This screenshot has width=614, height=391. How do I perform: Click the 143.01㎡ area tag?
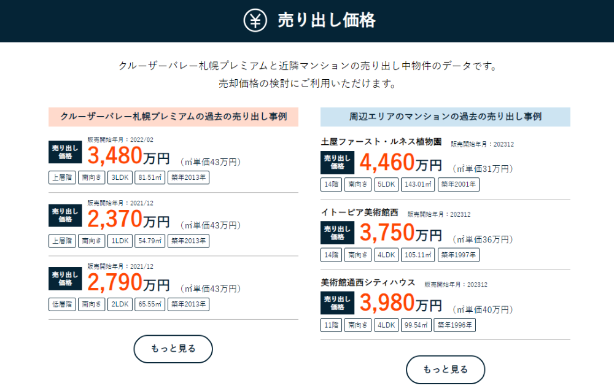click(418, 184)
